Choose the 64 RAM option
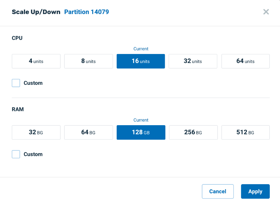This screenshot has height=203, width=280. coord(89,132)
